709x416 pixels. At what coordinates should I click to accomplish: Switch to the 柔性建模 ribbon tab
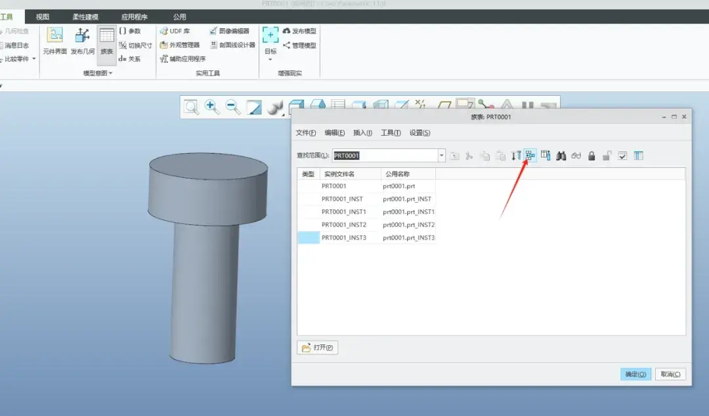pos(85,16)
